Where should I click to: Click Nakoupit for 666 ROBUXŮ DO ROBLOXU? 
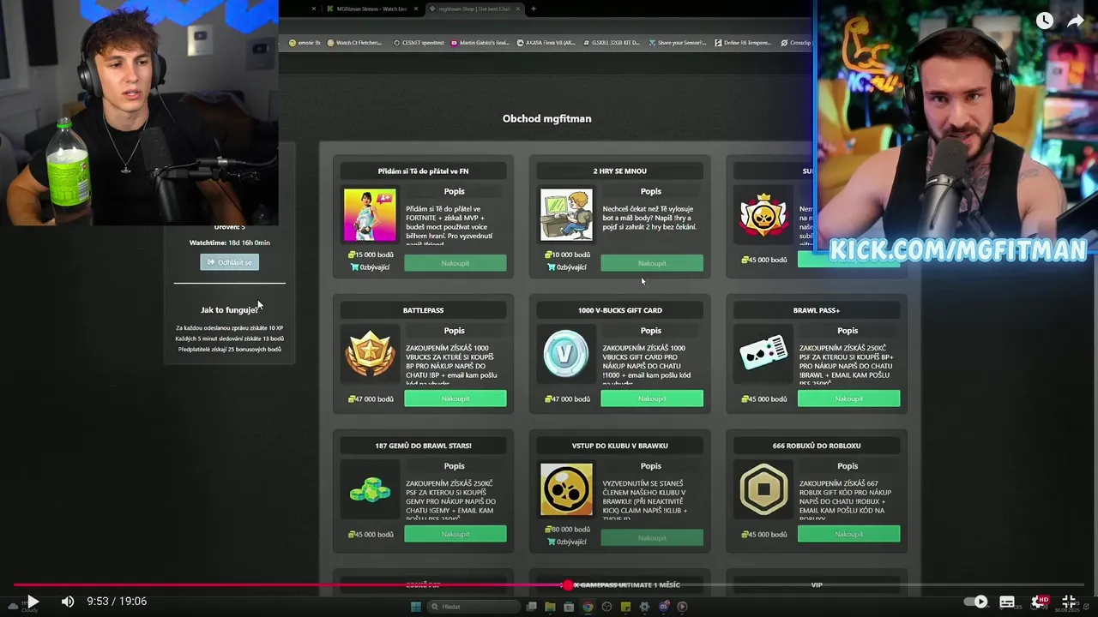click(848, 534)
